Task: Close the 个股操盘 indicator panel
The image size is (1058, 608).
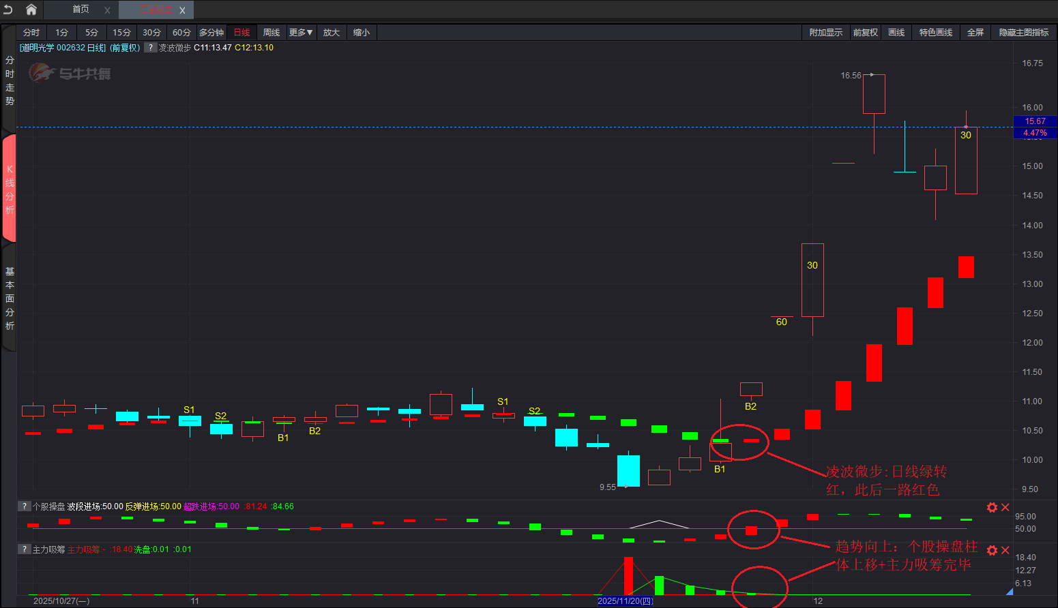Action: 1005,507
